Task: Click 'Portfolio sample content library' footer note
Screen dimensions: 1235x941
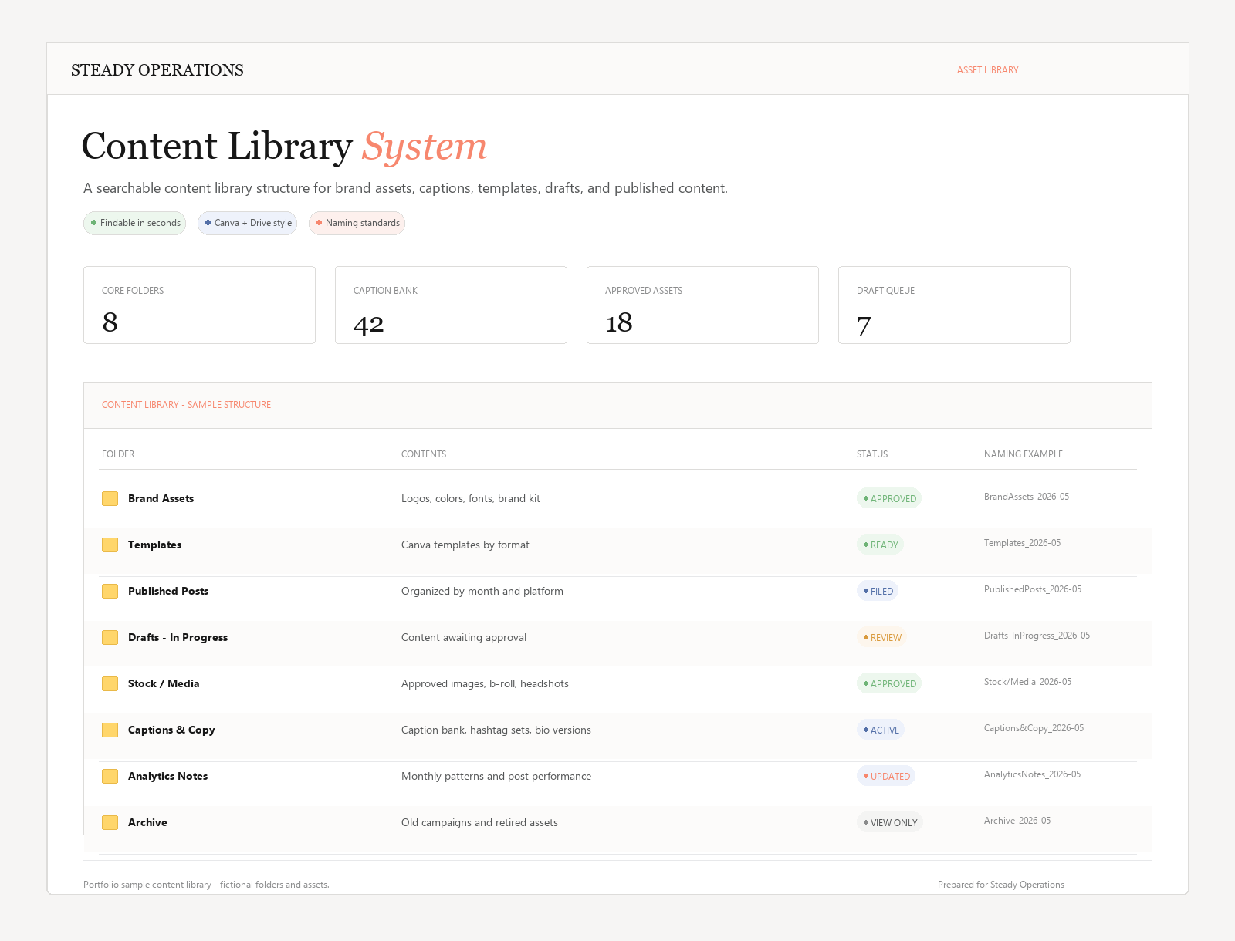Action: coord(206,885)
